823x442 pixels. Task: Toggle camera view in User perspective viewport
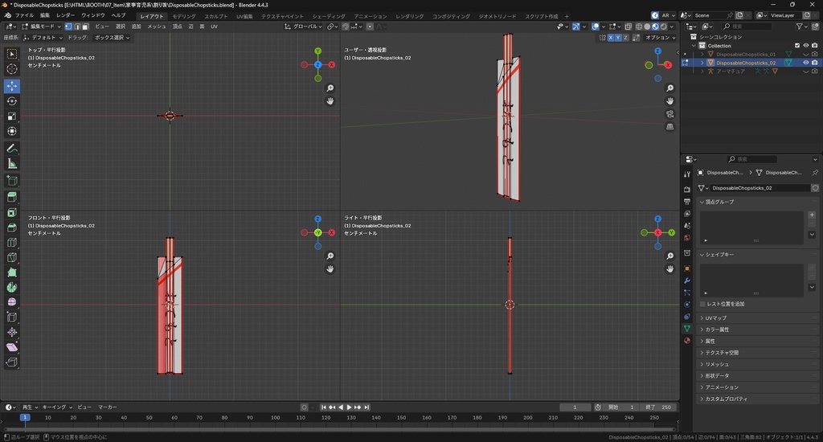(669, 114)
